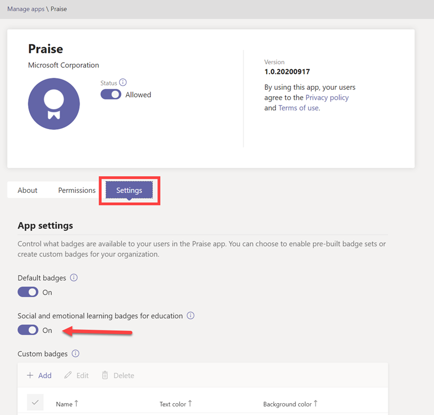Open the Permissions tab
The width and height of the screenshot is (434, 415).
[x=77, y=190]
